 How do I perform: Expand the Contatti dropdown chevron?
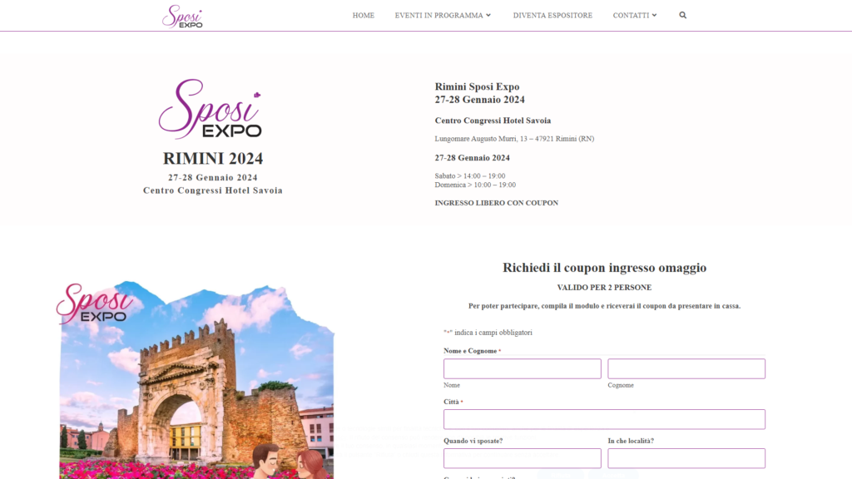(x=654, y=15)
